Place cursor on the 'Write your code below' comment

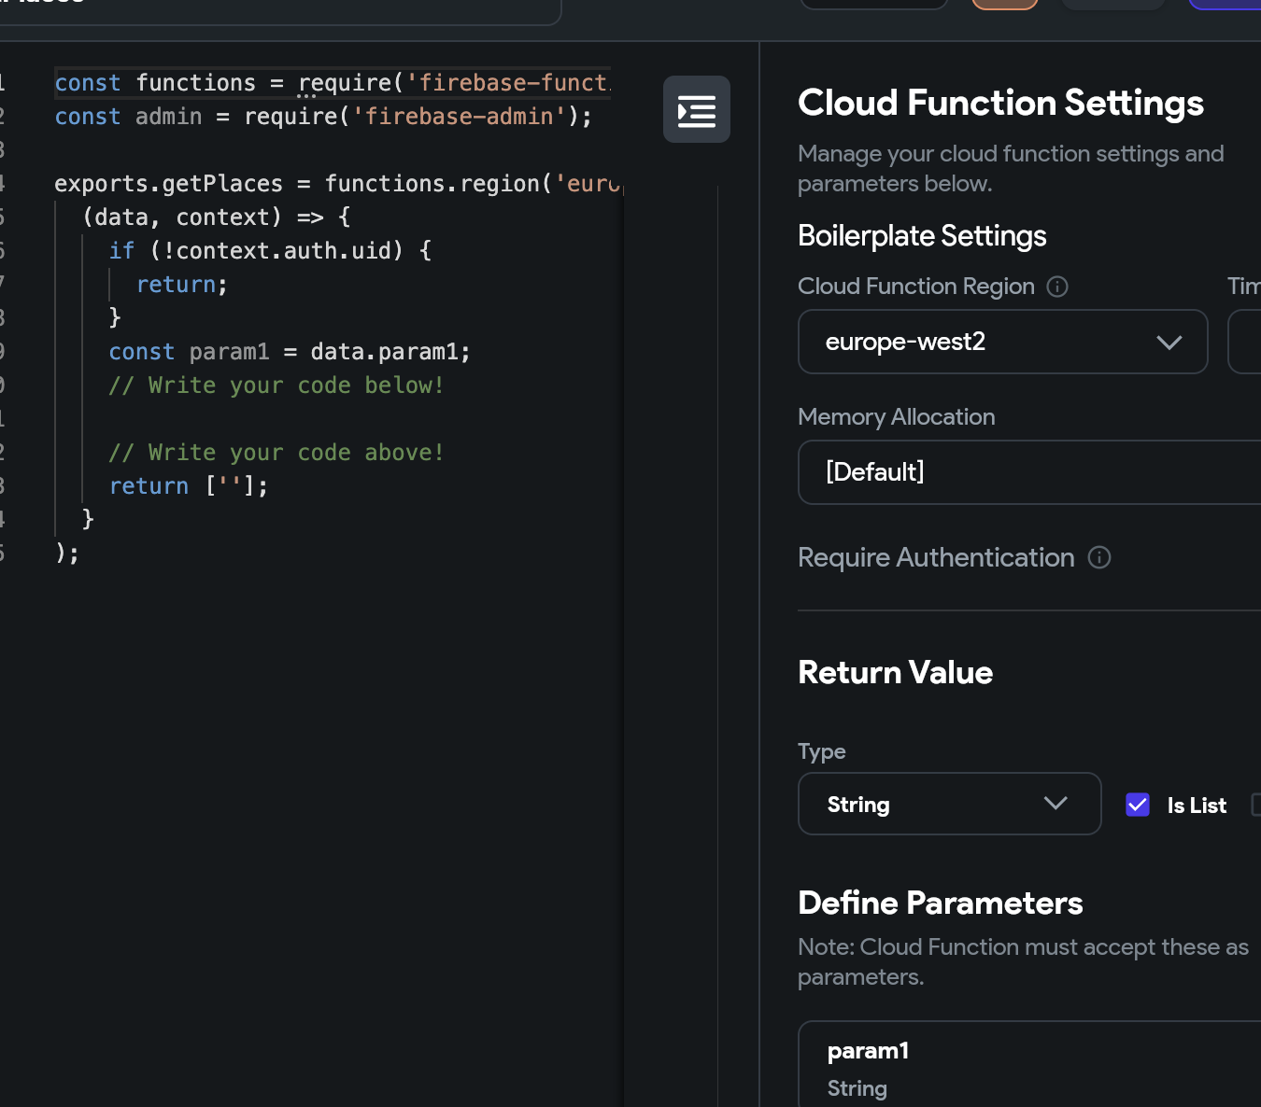tap(276, 385)
